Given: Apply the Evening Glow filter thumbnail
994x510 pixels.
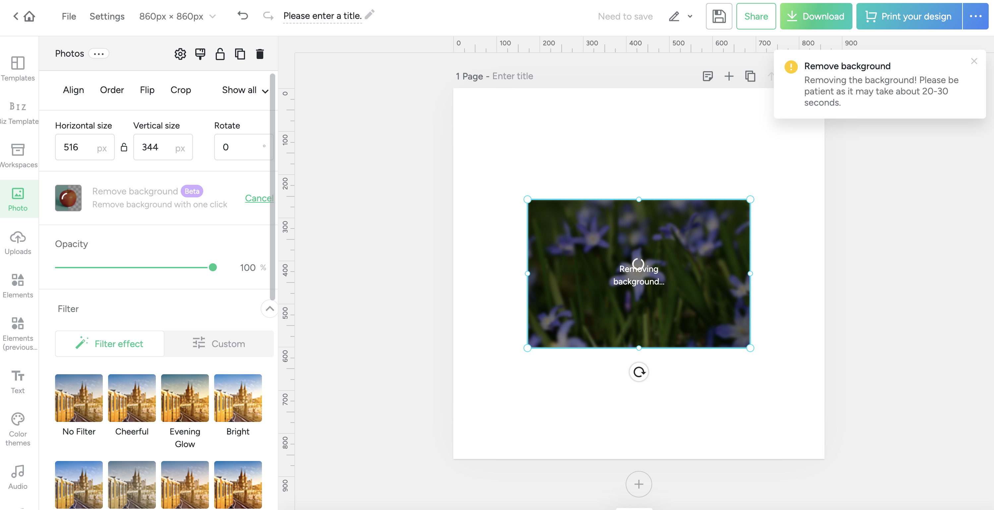Looking at the screenshot, I should (x=185, y=398).
